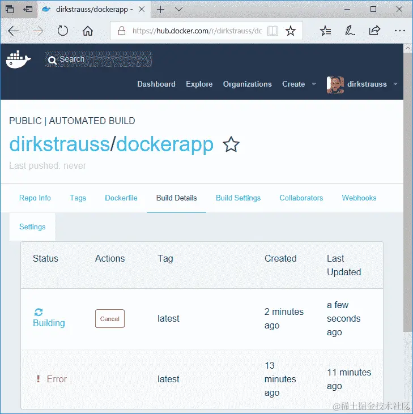Click the set tabs aside icon

coord(28,9)
